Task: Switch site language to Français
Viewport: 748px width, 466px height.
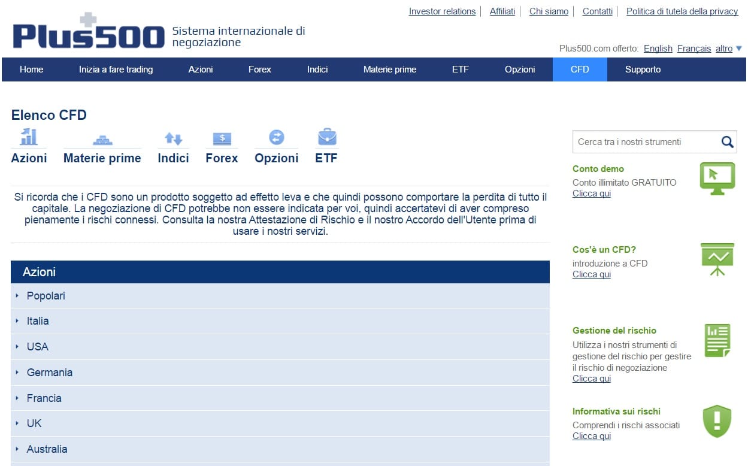Action: tap(694, 49)
